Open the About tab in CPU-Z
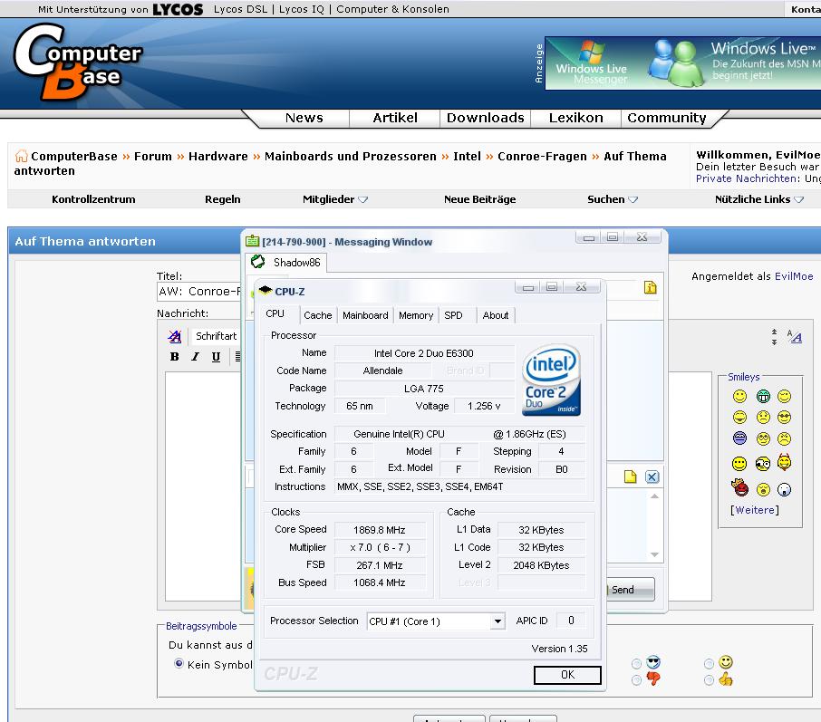The image size is (821, 722). (x=496, y=315)
